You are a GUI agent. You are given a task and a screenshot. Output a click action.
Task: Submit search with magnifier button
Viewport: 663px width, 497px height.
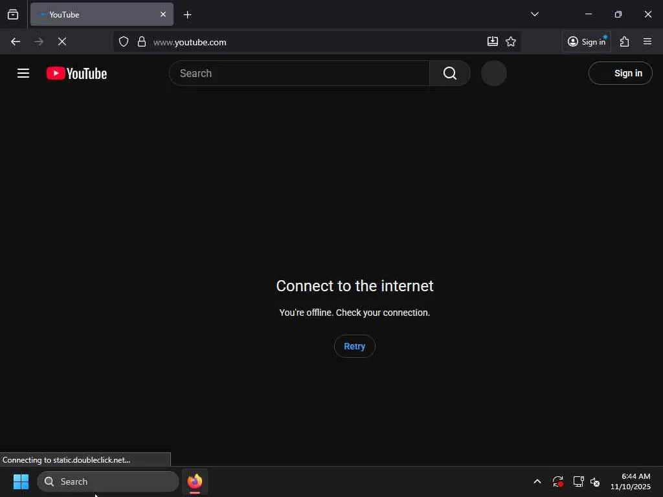tap(450, 73)
